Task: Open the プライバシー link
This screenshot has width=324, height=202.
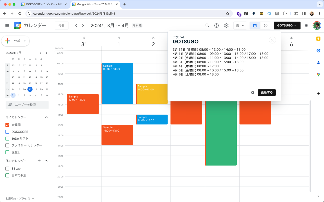Action: (x=27, y=198)
